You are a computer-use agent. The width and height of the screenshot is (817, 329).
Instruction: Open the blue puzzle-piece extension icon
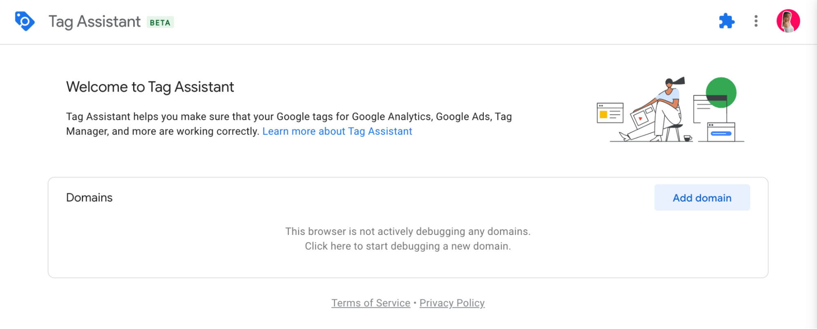coord(727,21)
